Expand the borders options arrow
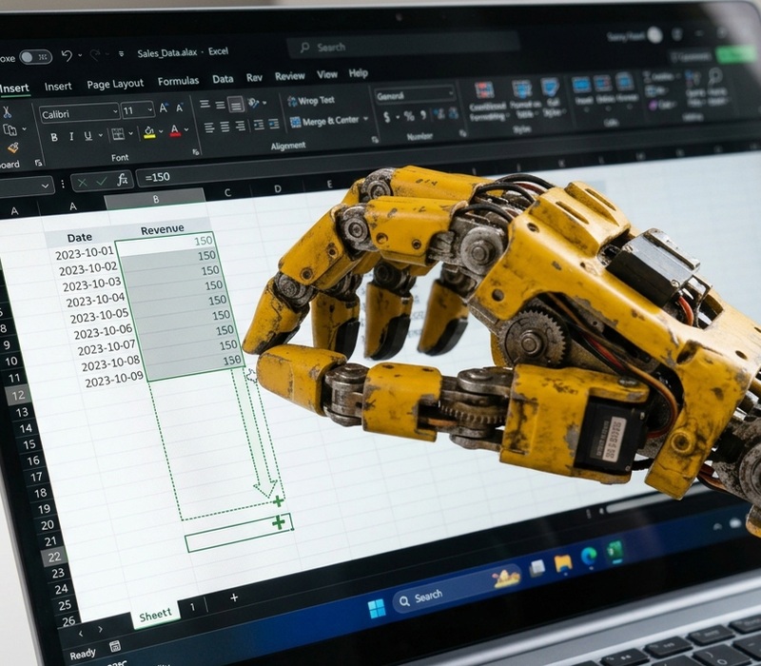The height and width of the screenshot is (666, 761). tap(131, 133)
